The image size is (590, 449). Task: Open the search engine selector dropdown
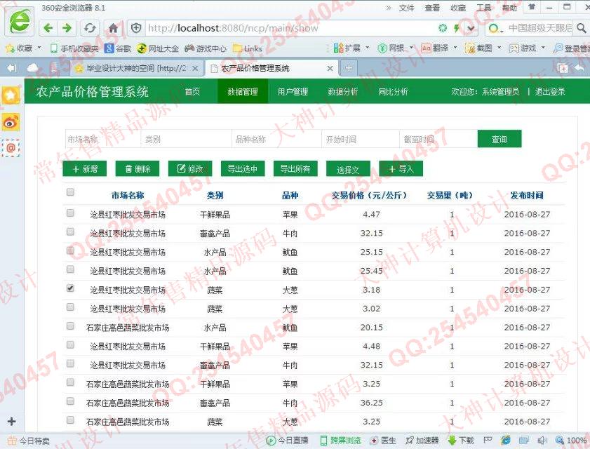tap(495, 28)
